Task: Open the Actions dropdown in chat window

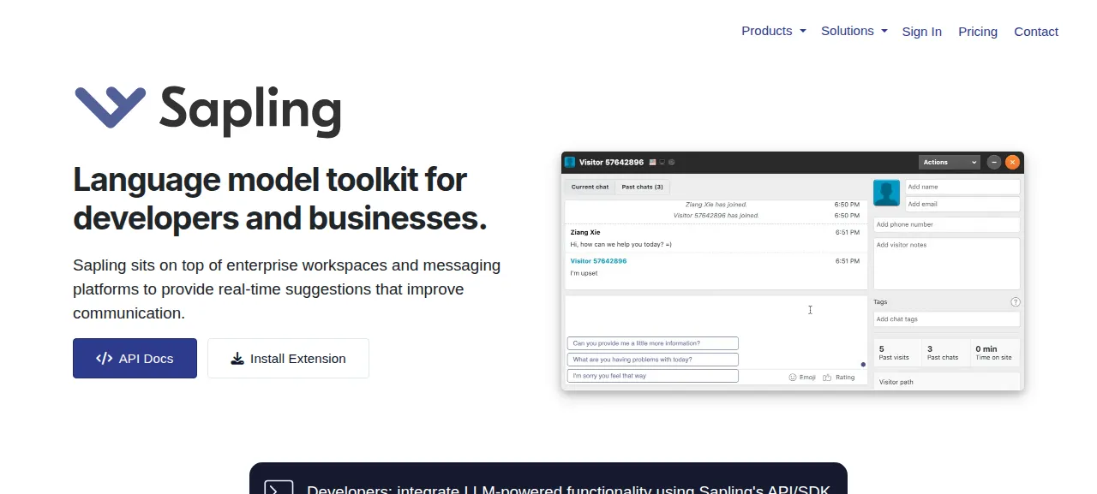Action: coord(949,162)
